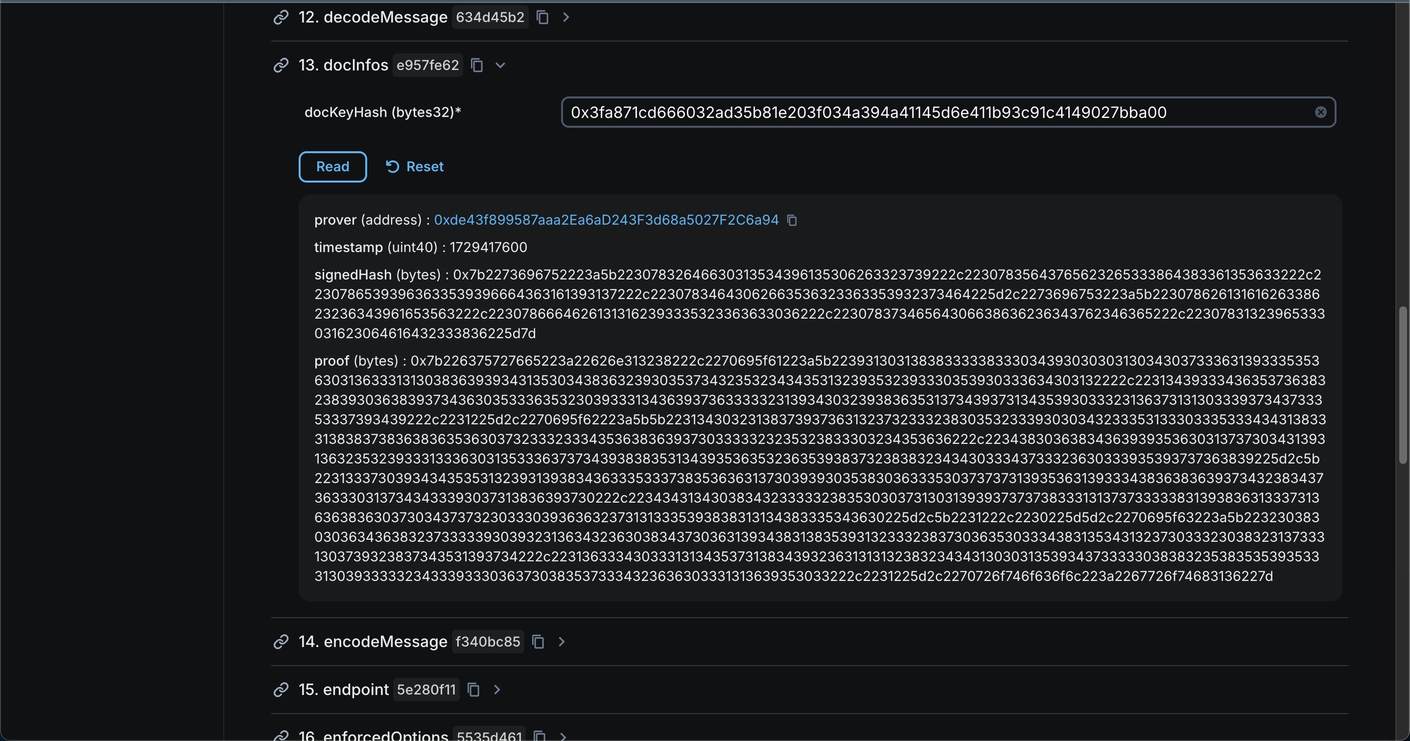Image resolution: width=1410 pixels, height=741 pixels.
Task: Click the 15. endpoint method title
Action: [343, 690]
